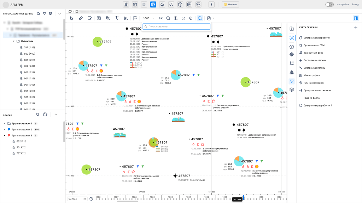Click the fit-to-screen icon in map toolbar
The width and height of the screenshot is (362, 203).
click(183, 18)
